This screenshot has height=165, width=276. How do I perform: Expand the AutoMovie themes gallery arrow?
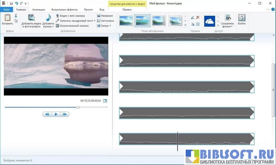coord(185,26)
